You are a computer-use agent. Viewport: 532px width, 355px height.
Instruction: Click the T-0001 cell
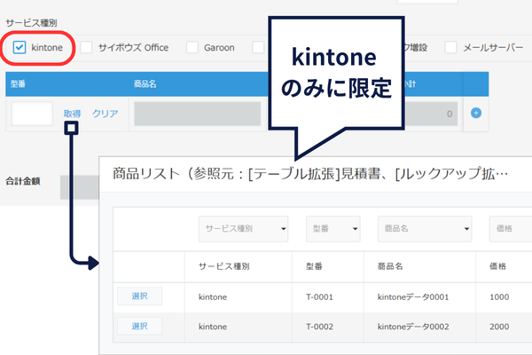[319, 297]
